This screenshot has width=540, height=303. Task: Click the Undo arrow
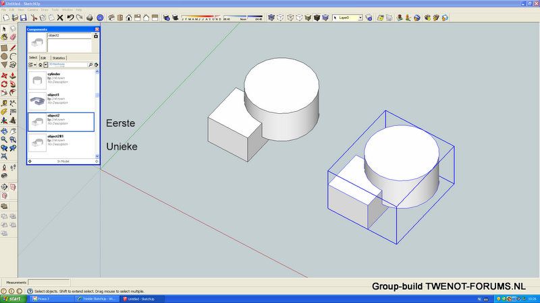(70, 18)
